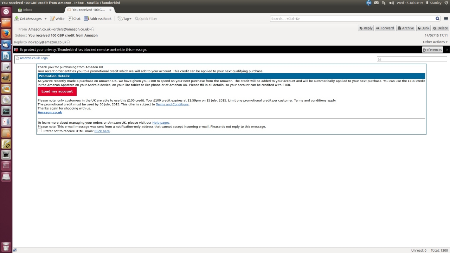Open Thunderbird hamburger application menu
The width and height of the screenshot is (450, 253).
446,19
